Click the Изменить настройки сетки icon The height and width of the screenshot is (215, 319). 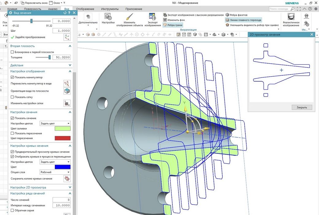coord(67,103)
